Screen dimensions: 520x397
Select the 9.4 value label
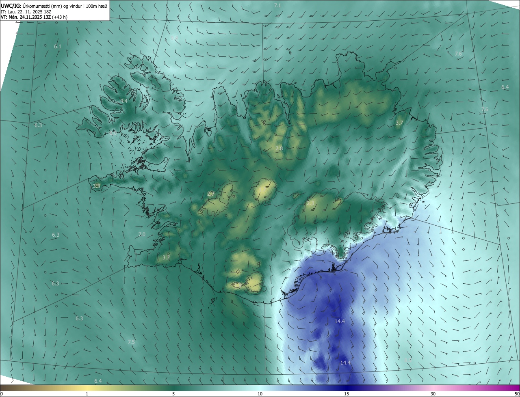click(x=175, y=38)
